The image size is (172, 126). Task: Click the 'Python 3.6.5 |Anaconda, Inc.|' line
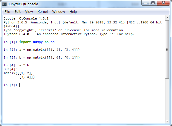coord(83,22)
